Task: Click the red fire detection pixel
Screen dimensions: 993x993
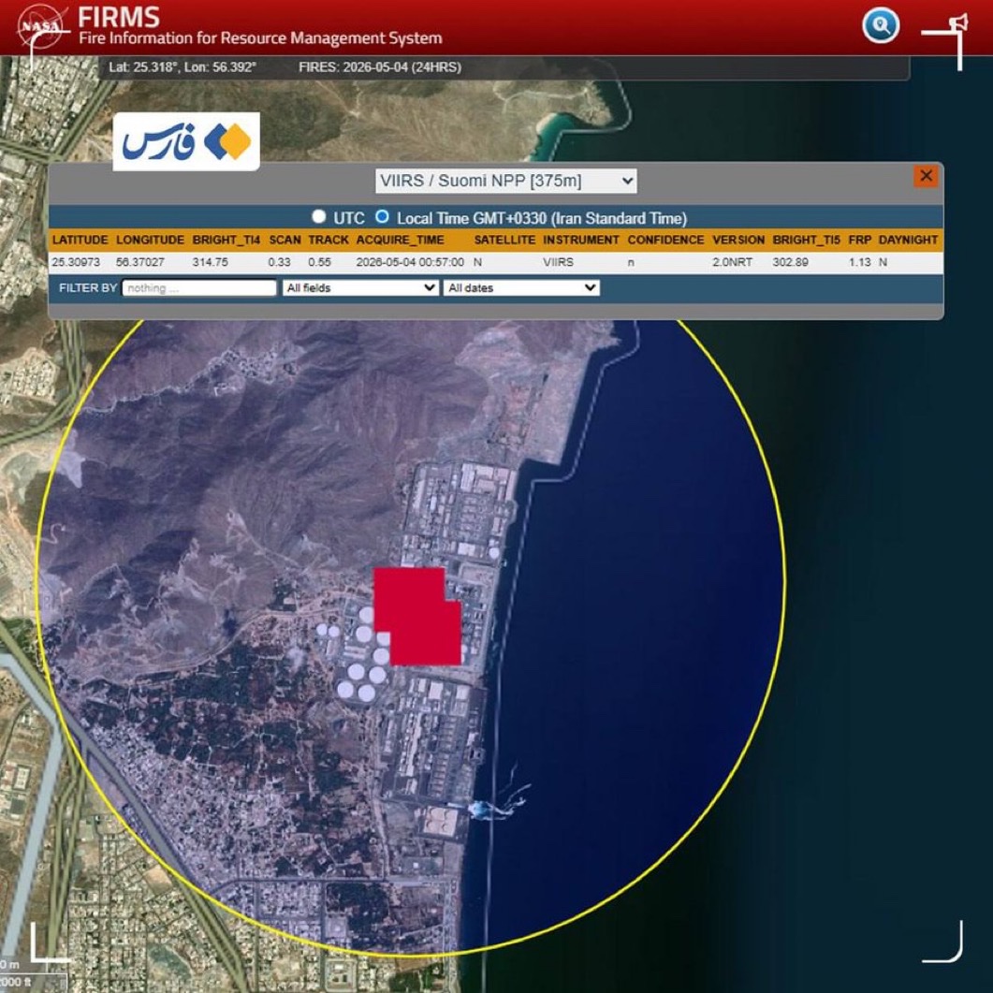Action: tap(416, 616)
